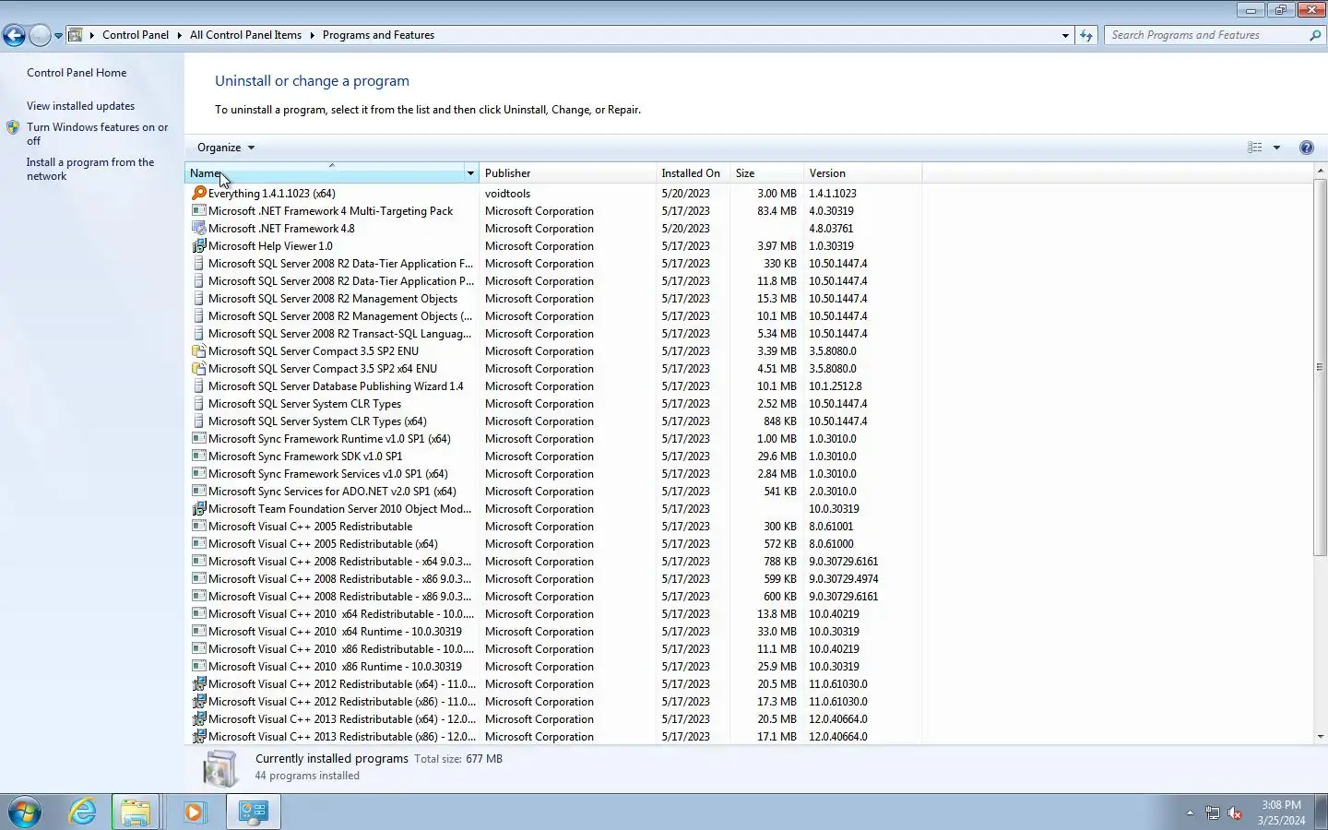Click the shield icon beside Turn Windows features

pos(13,127)
